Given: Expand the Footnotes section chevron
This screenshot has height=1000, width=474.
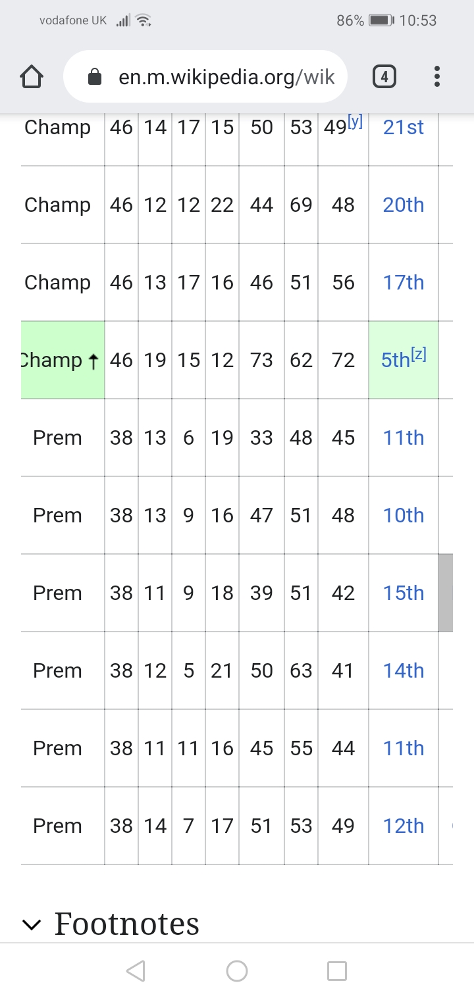Looking at the screenshot, I should click(31, 924).
